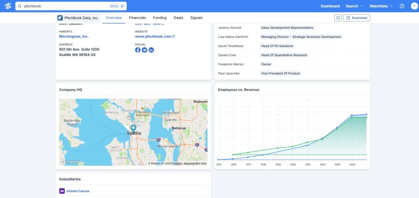Open the Twitter social profile icon
The image size is (419, 198).
tap(144, 50)
